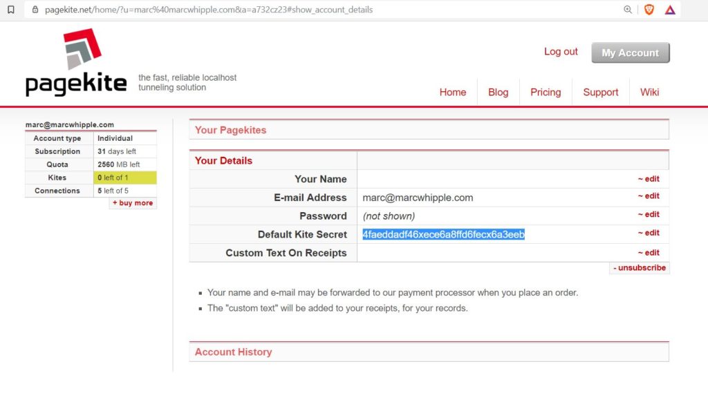Click the Custom Text On Receipts label
Viewport: 708px width, 402px height.
(286, 253)
